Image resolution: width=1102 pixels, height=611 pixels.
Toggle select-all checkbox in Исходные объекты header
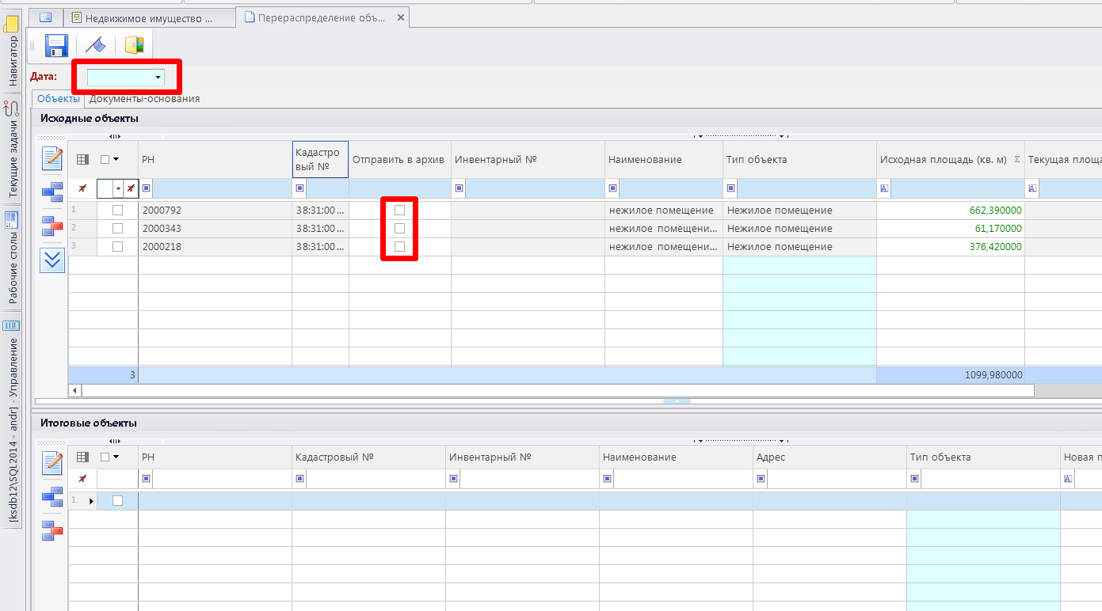tap(105, 159)
